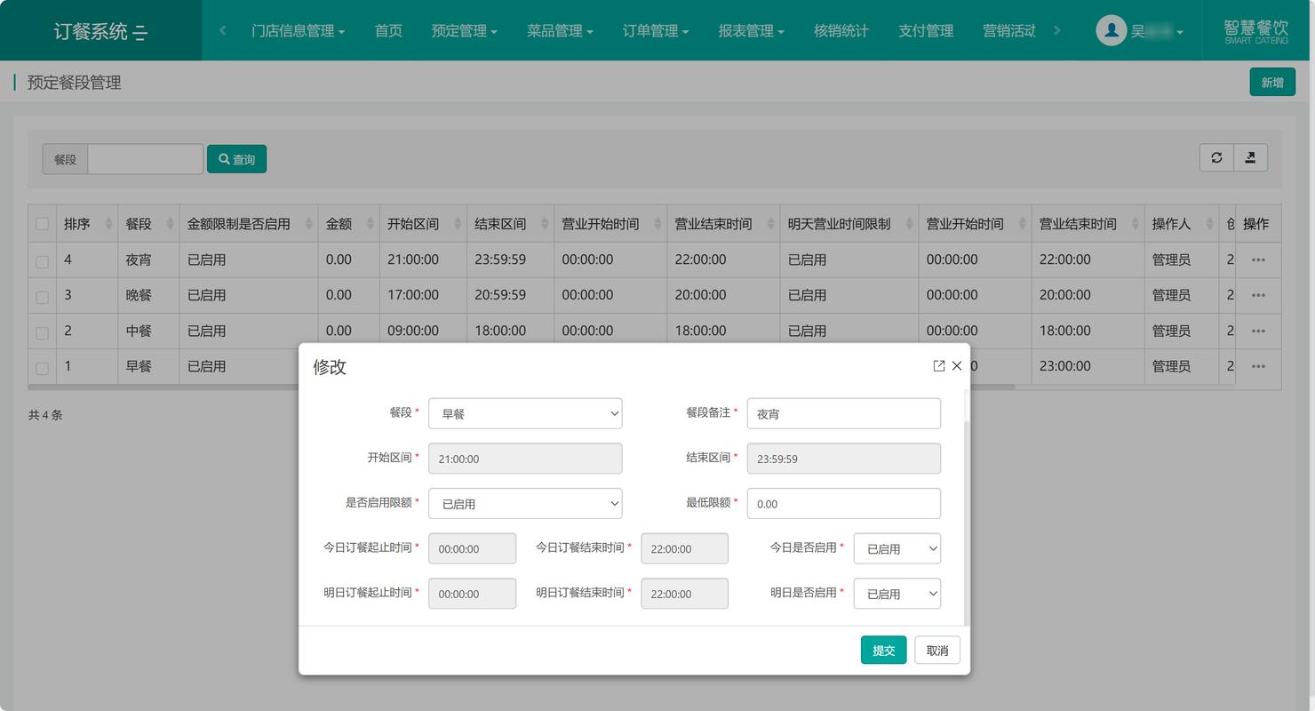
Task: Check the checkbox for the 夜宵 row
Action: tap(42, 261)
